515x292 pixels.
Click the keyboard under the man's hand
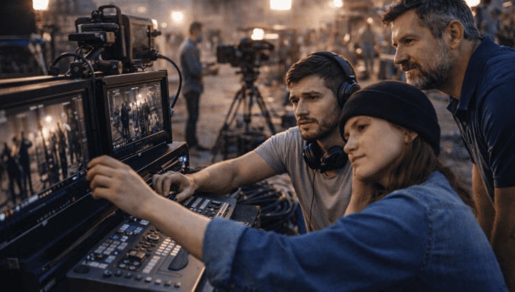205,205
